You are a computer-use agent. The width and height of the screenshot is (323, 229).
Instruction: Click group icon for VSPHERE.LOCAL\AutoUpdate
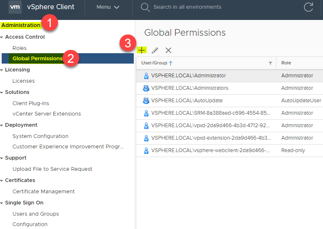(146, 101)
